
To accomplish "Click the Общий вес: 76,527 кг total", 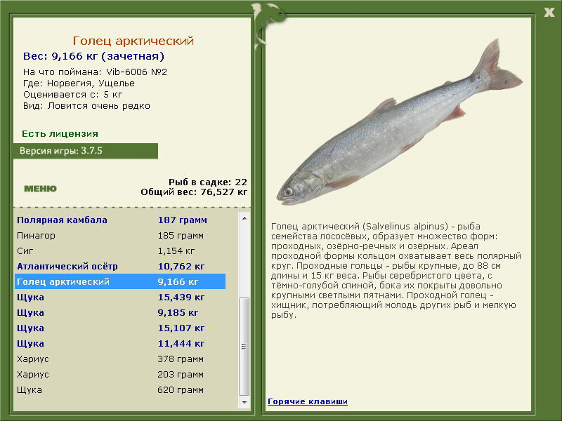I will point(194,192).
